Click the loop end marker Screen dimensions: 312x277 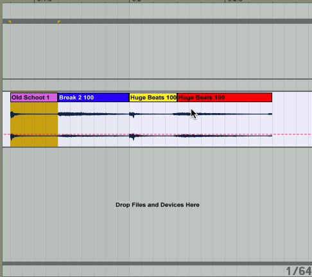click(59, 22)
